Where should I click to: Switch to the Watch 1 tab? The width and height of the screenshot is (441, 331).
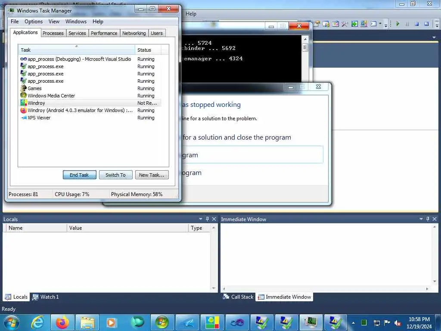coord(46,297)
